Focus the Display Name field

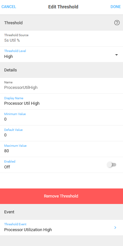[x=61, y=102]
